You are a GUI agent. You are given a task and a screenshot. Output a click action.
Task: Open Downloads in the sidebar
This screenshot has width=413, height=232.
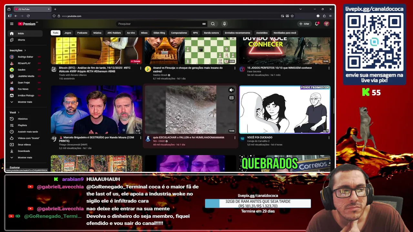click(x=25, y=151)
